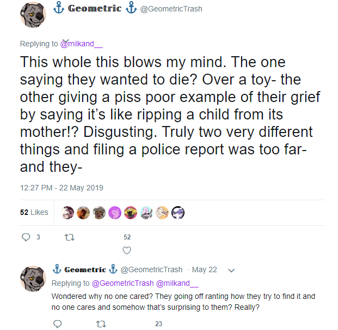Image resolution: width=338 pixels, height=330 pixels.
Task: Retweet the second reply tweet
Action: pyautogui.click(x=101, y=323)
